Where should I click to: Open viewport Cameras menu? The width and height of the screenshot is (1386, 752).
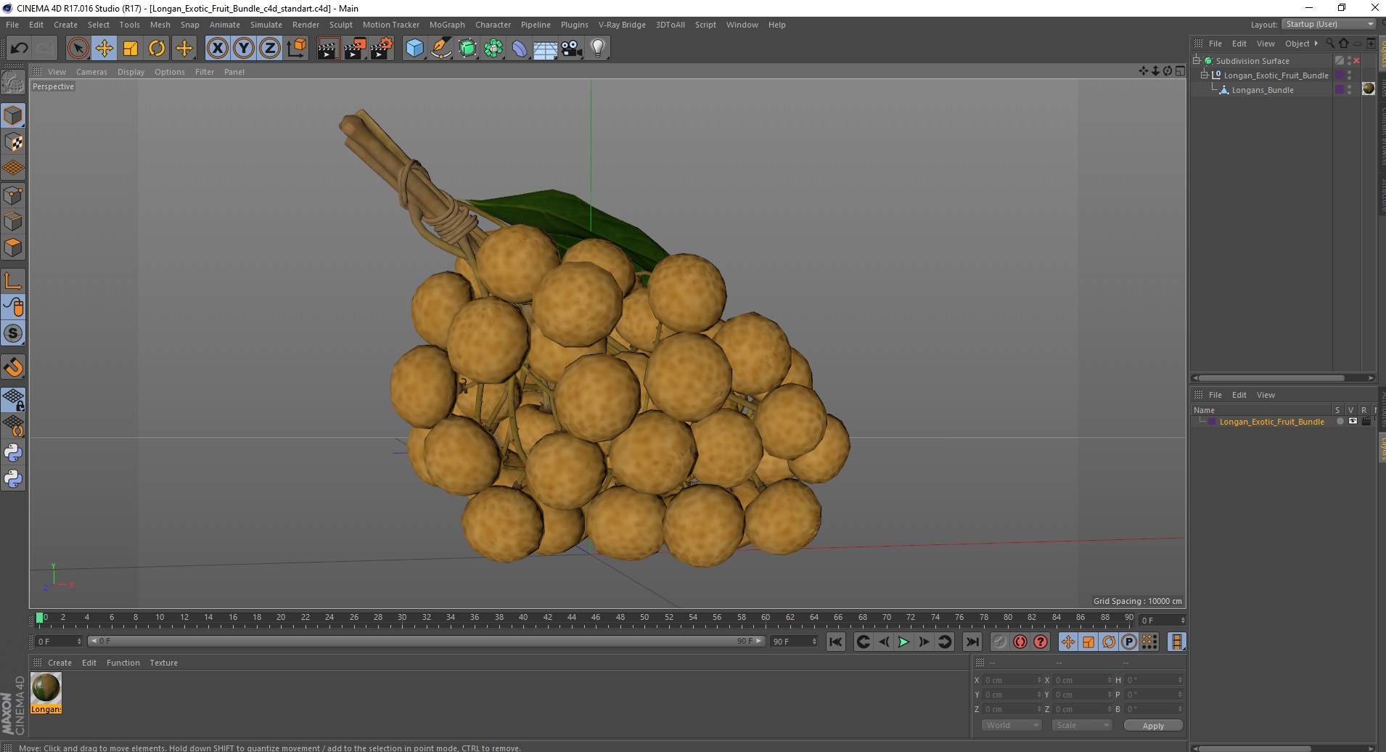[91, 72]
